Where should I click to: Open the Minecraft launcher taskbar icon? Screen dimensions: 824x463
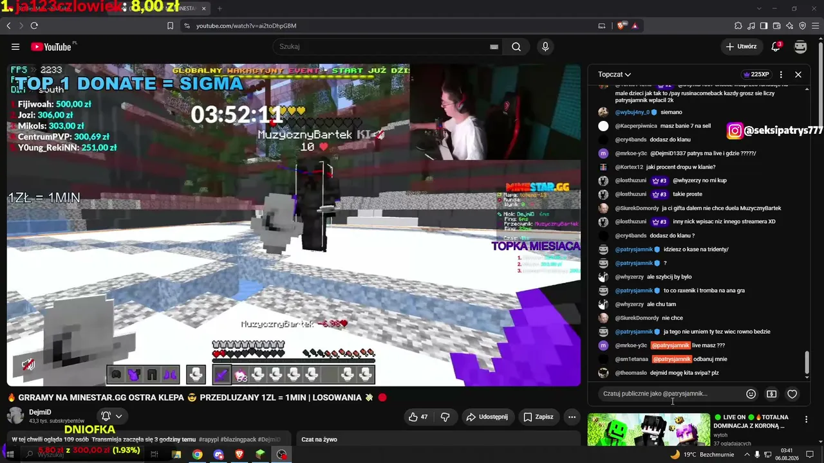click(260, 455)
